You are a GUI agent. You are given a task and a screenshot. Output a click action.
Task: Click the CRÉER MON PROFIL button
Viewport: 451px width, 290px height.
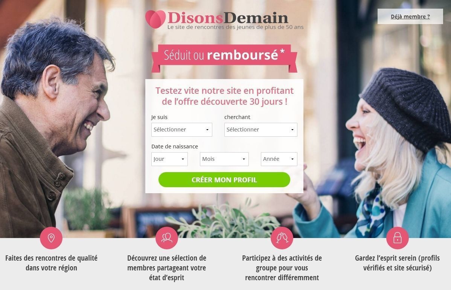(224, 180)
